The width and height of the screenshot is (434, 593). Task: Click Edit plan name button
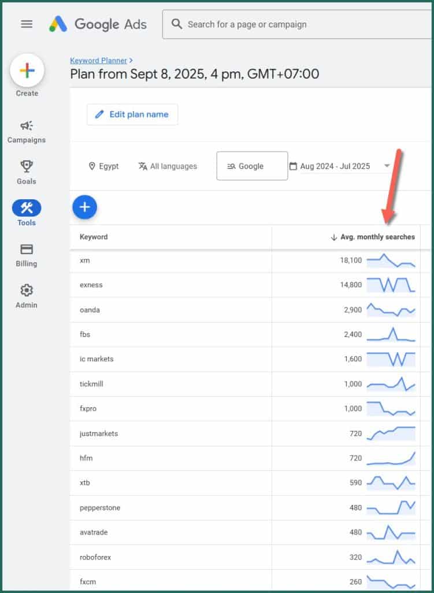tap(132, 115)
